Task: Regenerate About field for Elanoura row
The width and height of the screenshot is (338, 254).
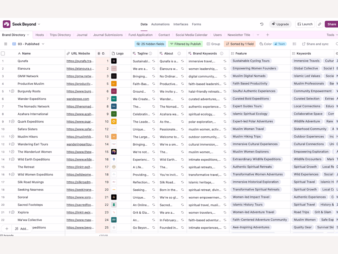Action: click(x=182, y=69)
